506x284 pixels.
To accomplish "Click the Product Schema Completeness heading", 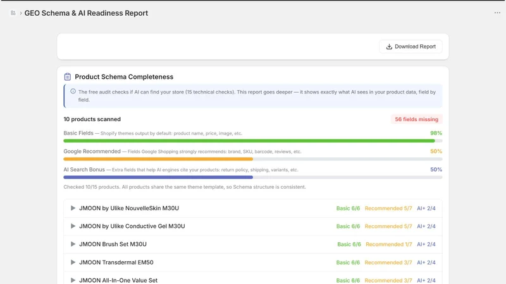I will point(124,76).
